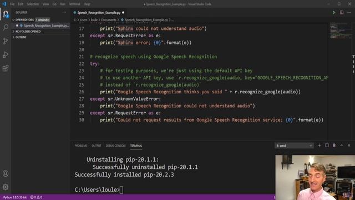Click the "Successfully installed pip-20.2.3" terminal line

pos(124,174)
